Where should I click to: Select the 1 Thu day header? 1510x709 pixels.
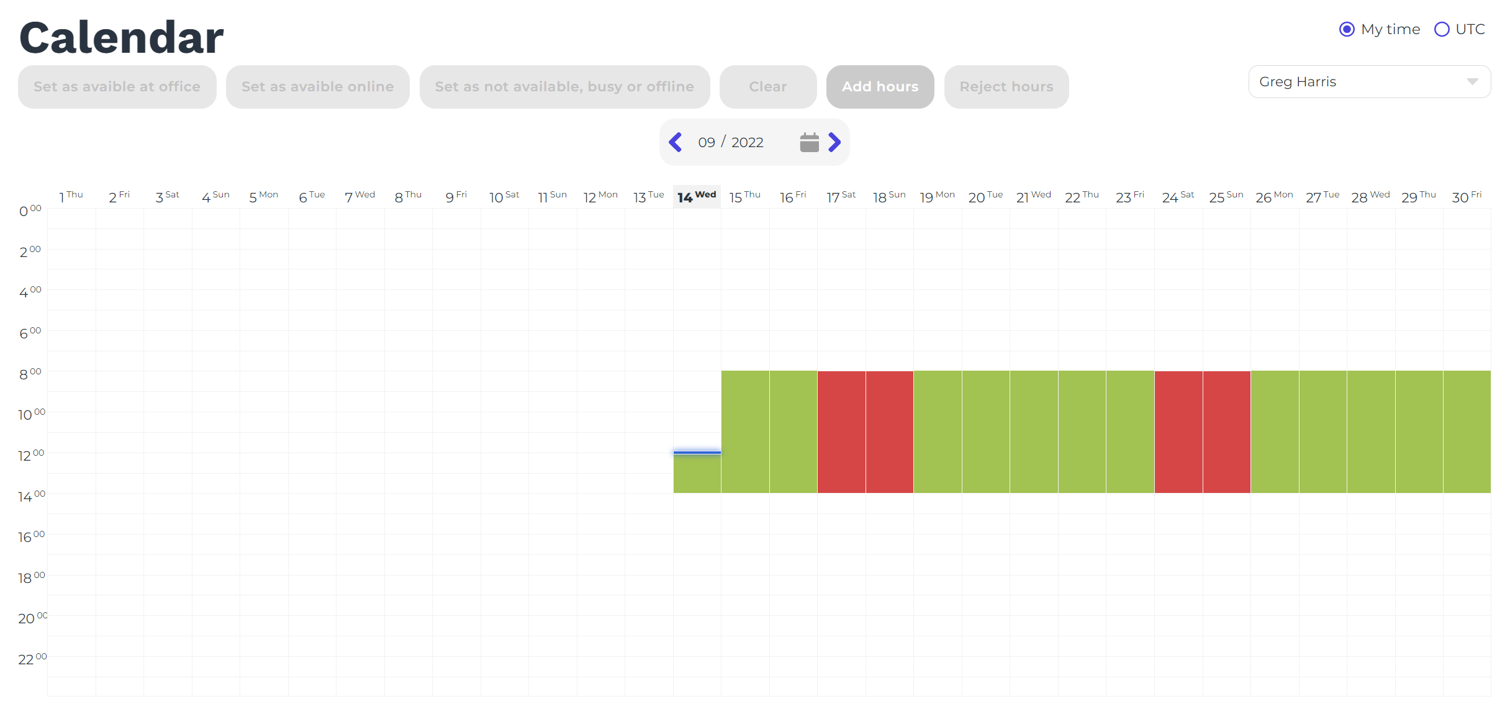[71, 197]
